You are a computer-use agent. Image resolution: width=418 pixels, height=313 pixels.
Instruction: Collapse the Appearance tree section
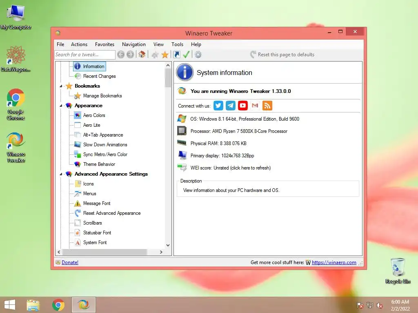point(61,106)
